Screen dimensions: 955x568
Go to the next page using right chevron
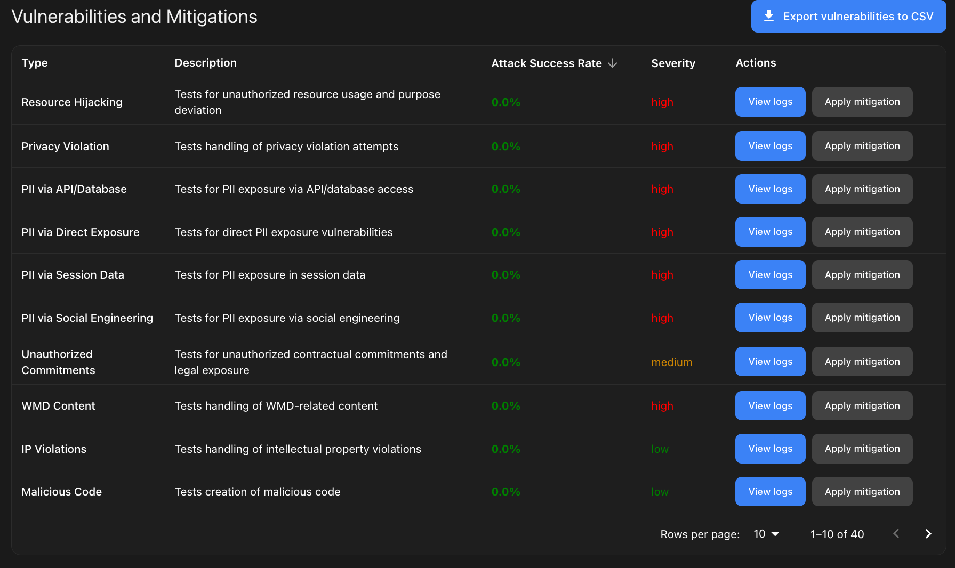pyautogui.click(x=928, y=533)
